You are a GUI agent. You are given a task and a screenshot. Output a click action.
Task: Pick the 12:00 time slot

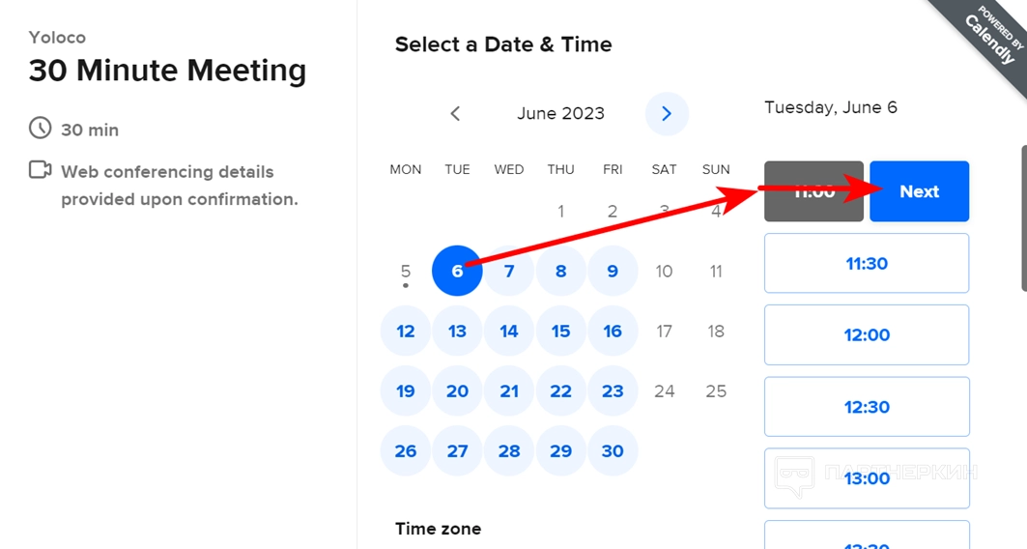(x=866, y=334)
